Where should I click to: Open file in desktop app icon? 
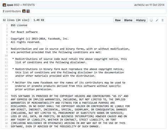[x=151, y=20]
